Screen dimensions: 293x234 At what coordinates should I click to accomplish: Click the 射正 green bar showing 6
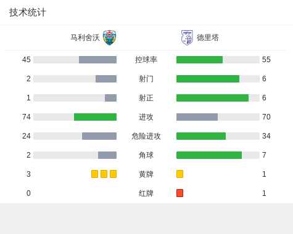[x=212, y=98]
